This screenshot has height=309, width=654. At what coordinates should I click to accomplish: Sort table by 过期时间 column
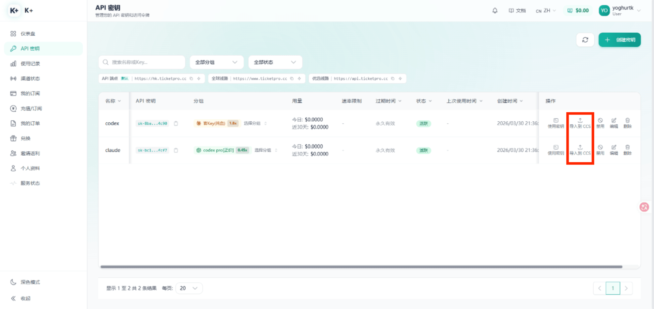click(389, 101)
